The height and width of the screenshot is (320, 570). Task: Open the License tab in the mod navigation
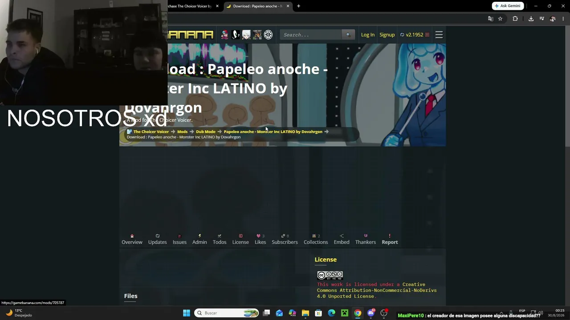pyautogui.click(x=240, y=239)
